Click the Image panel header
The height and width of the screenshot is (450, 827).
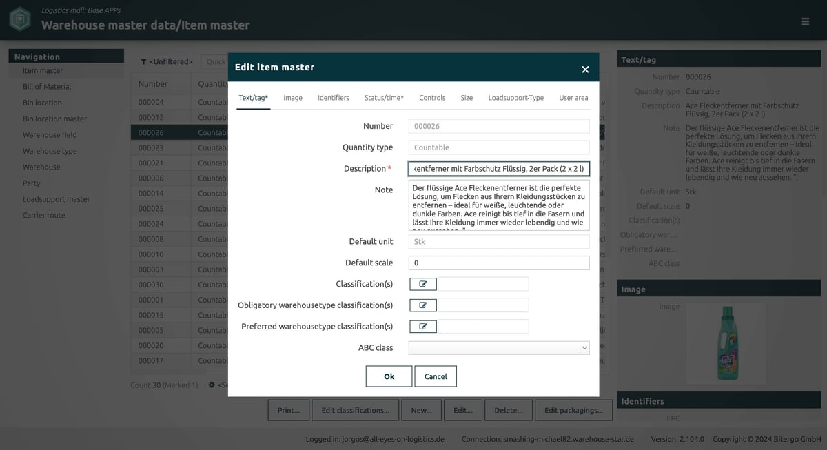pos(718,289)
